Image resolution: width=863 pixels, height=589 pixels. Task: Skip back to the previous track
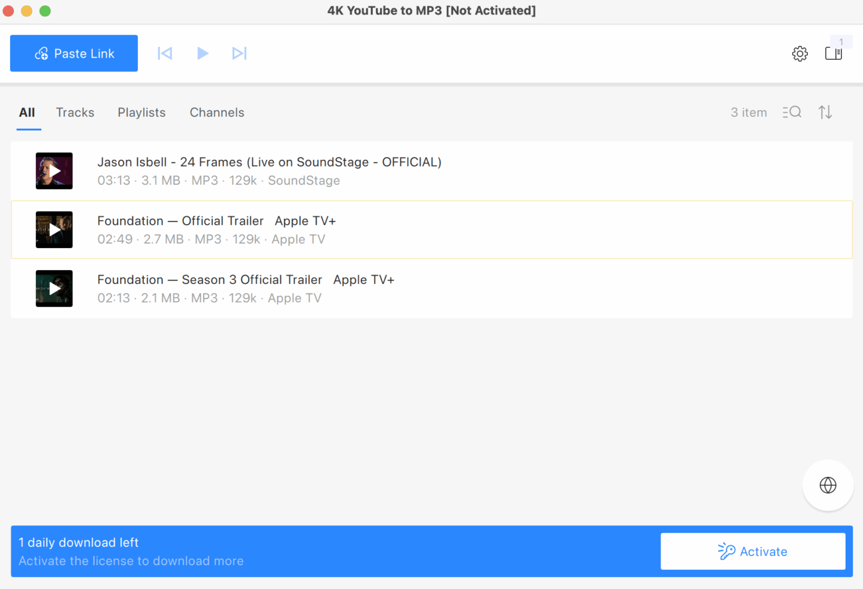click(x=165, y=53)
